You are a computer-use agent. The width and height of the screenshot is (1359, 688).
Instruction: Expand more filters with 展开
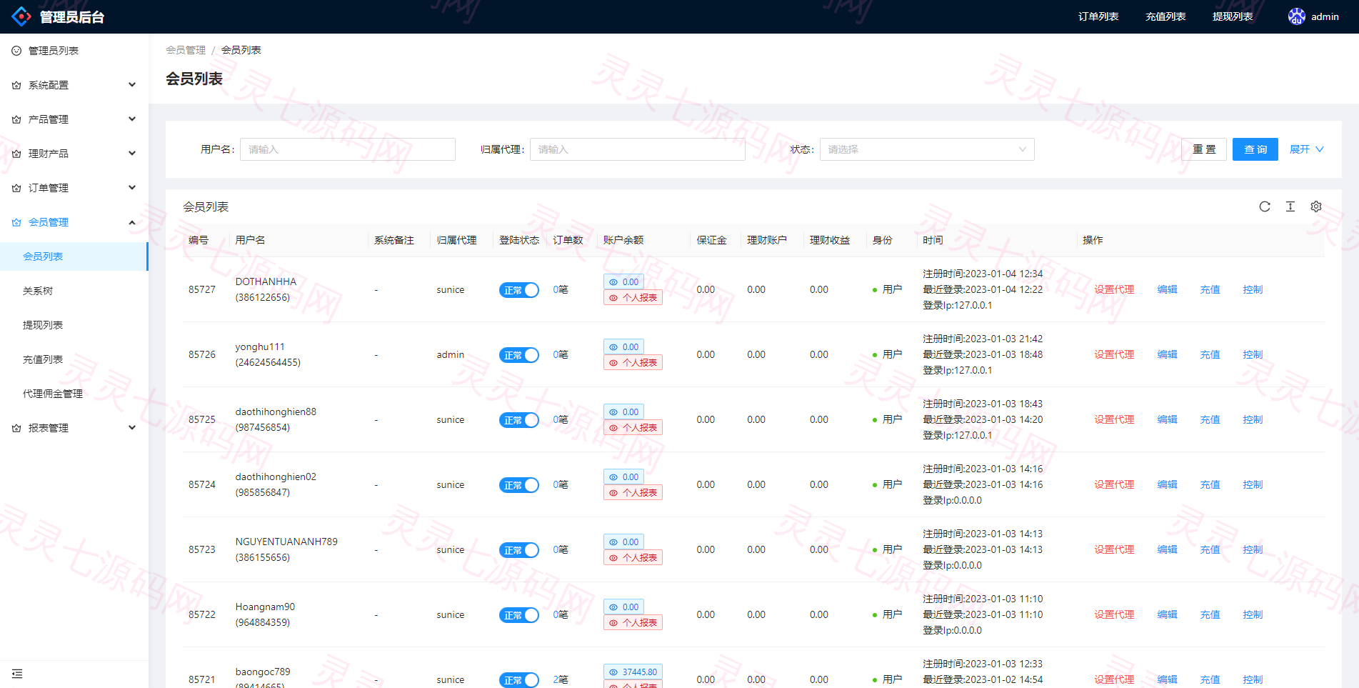1306,149
